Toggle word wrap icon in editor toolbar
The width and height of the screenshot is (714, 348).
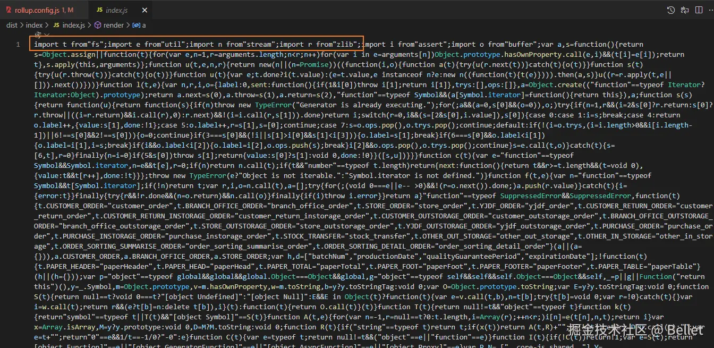click(x=685, y=10)
